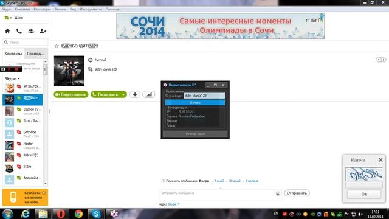Select the Алексей contact

tap(23, 179)
